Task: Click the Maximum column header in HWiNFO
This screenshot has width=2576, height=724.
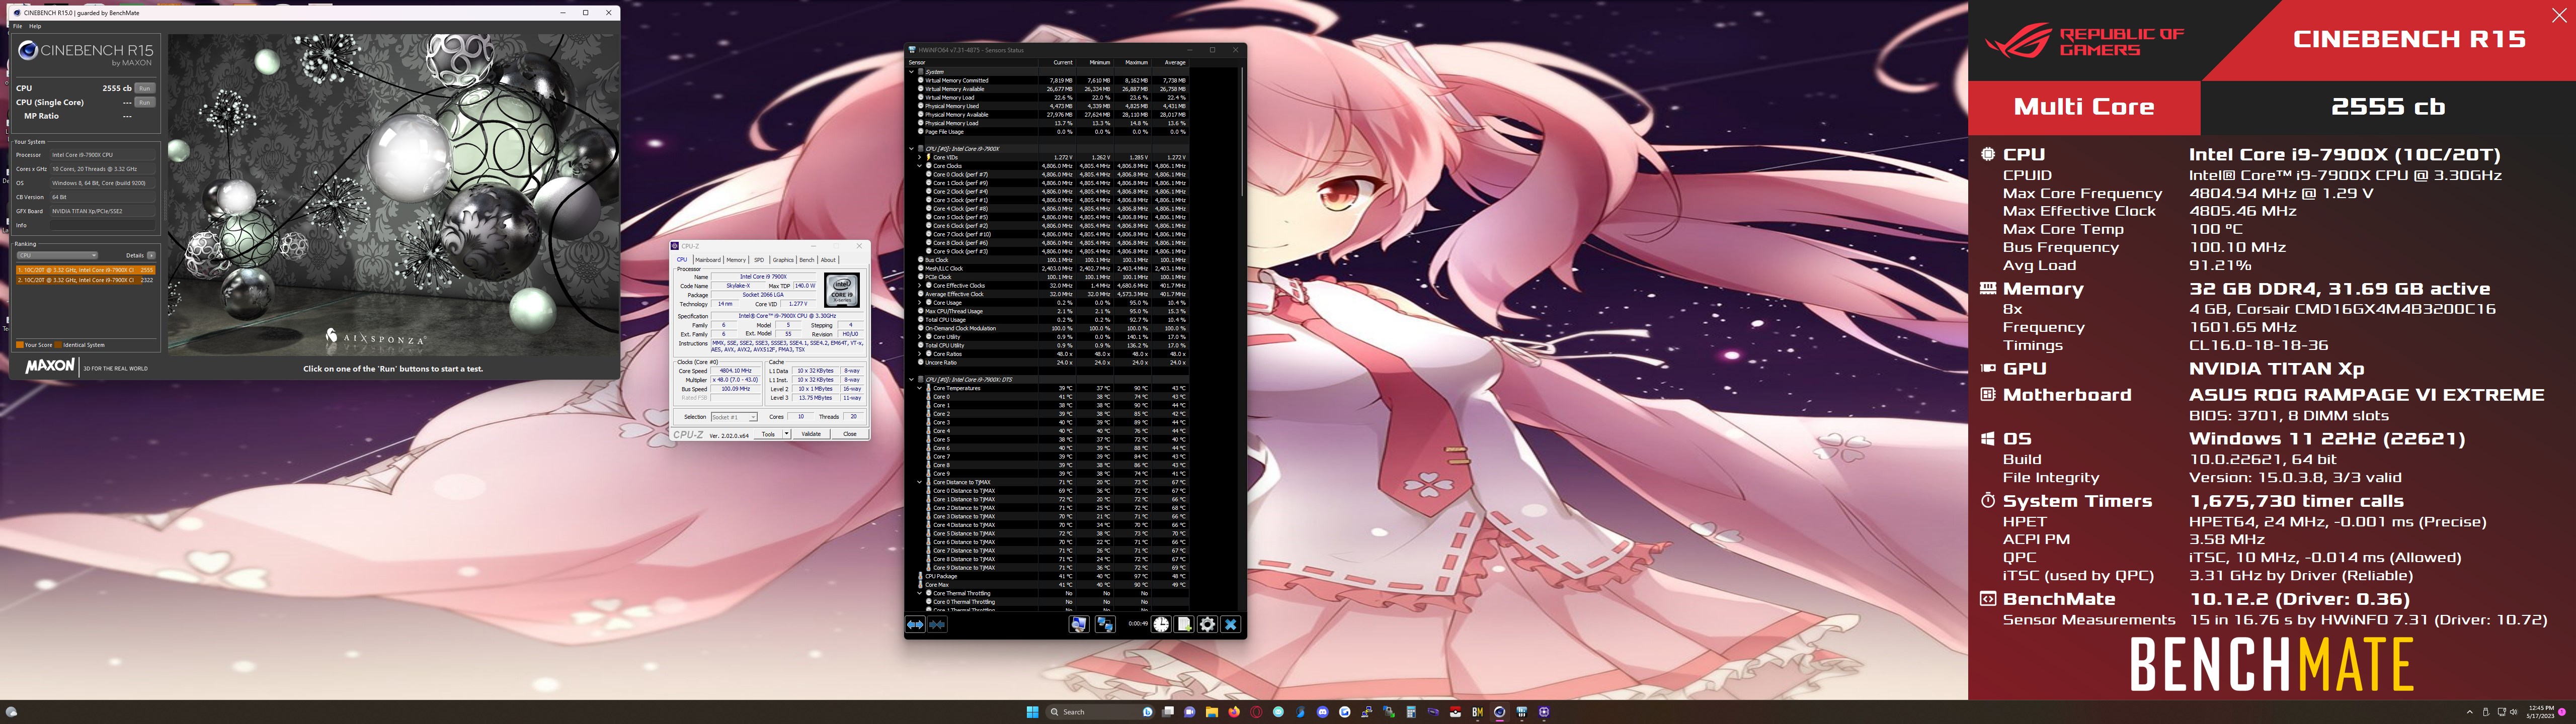Action: [1133, 63]
